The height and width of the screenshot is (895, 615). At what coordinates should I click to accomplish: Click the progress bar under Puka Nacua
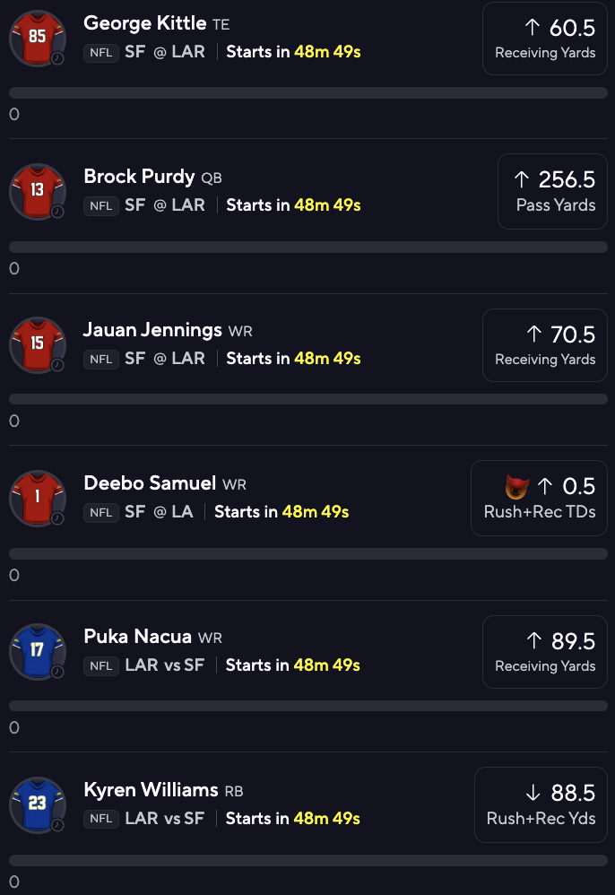307,708
